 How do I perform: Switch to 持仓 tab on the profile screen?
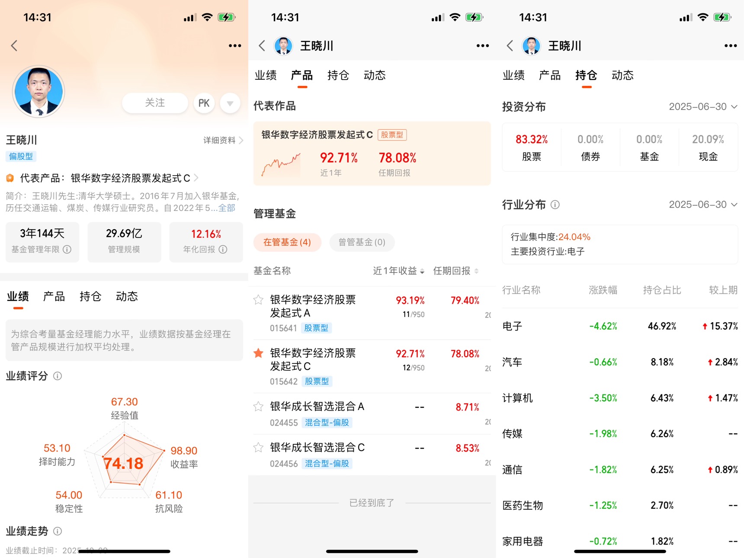(90, 297)
